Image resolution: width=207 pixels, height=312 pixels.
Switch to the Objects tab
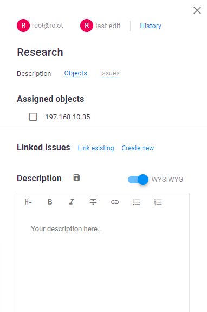tap(75, 73)
